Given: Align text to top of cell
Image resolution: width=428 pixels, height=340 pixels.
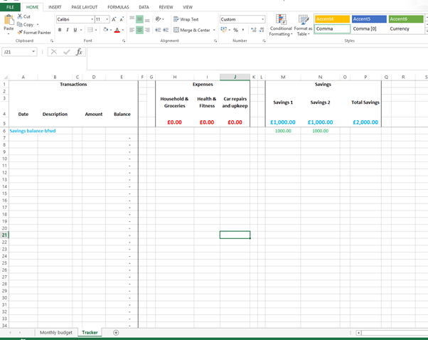Looking at the screenshot, I should click(132, 19).
